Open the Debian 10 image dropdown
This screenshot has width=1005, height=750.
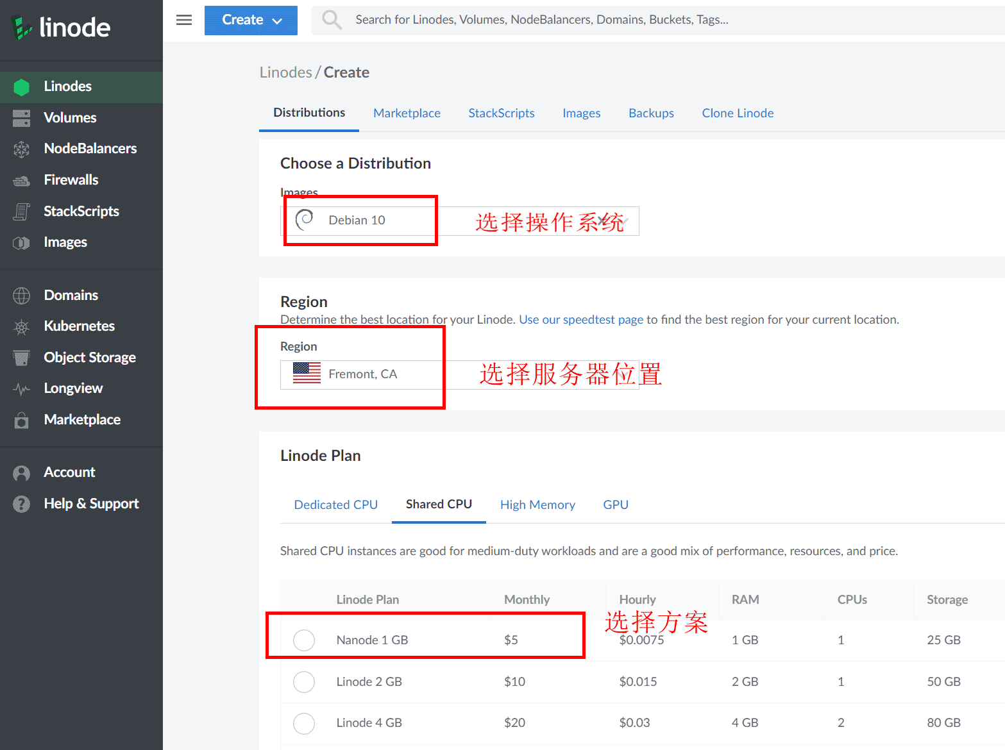459,221
